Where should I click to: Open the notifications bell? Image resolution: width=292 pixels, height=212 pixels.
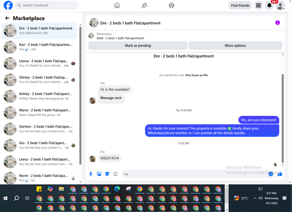point(269,5)
